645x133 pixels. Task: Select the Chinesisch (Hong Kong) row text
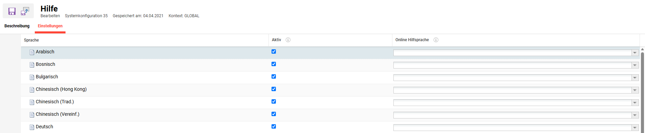point(61,89)
